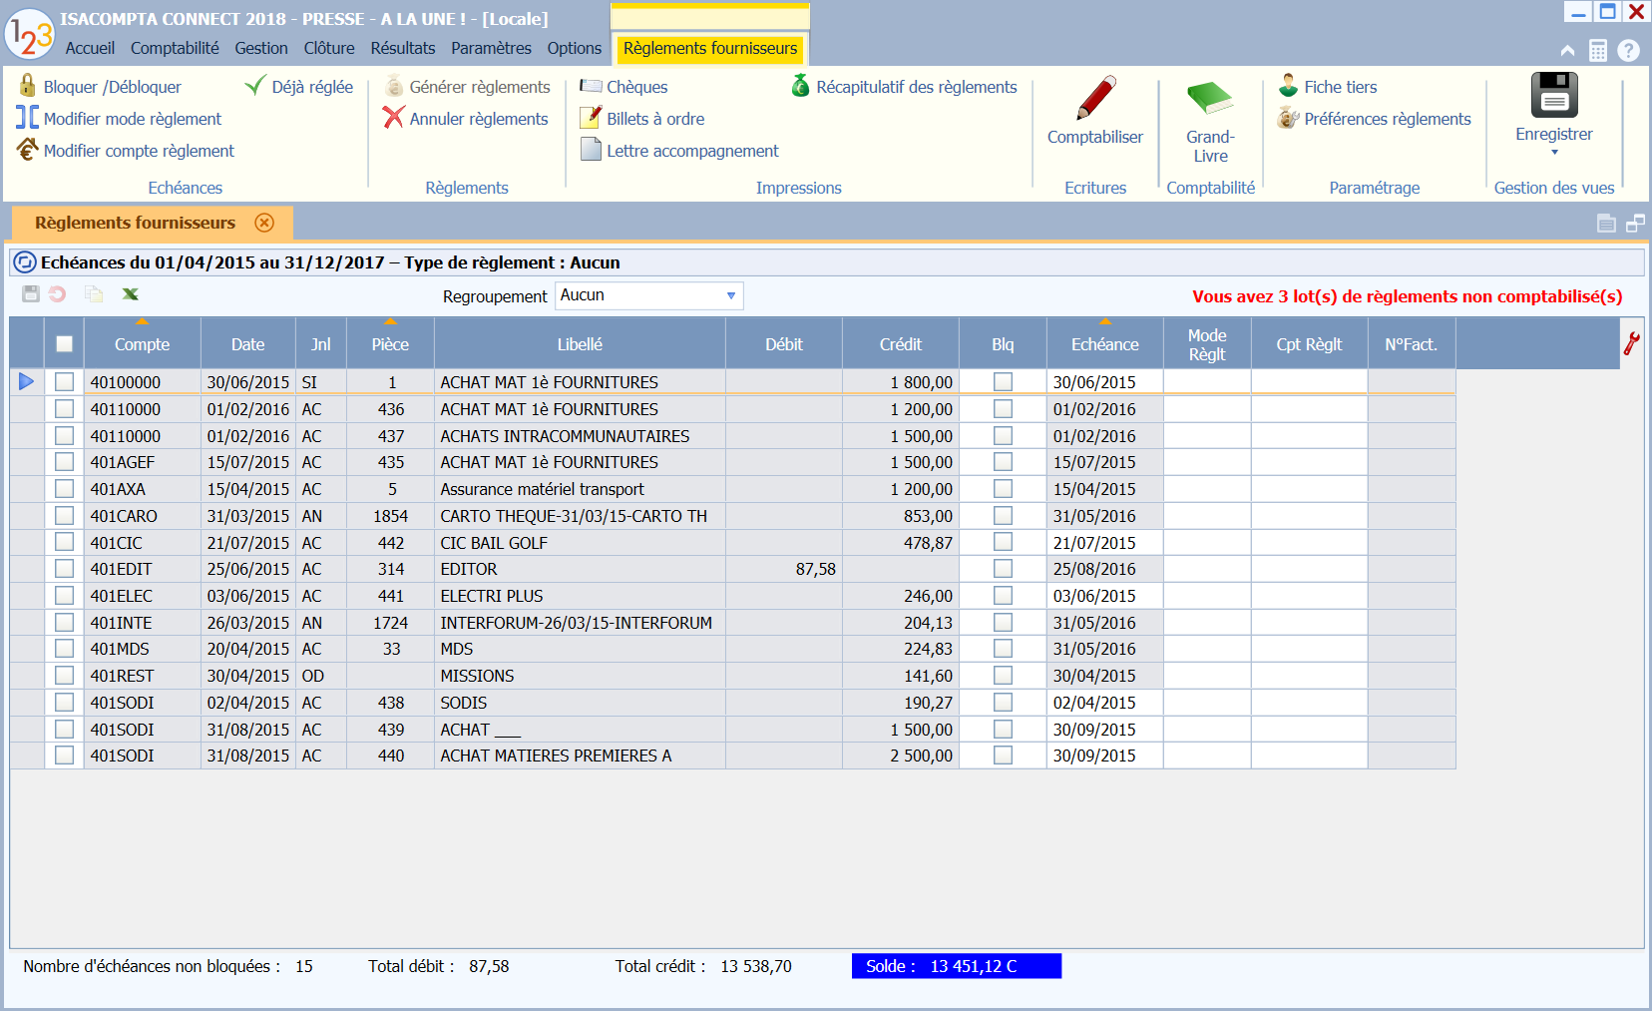Image resolution: width=1652 pixels, height=1011 pixels.
Task: Check the row checkbox for 401SODI piece 438
Action: pyautogui.click(x=65, y=703)
